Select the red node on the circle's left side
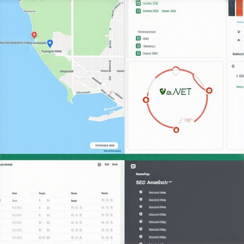The width and height of the screenshot is (244, 244). click(x=146, y=100)
